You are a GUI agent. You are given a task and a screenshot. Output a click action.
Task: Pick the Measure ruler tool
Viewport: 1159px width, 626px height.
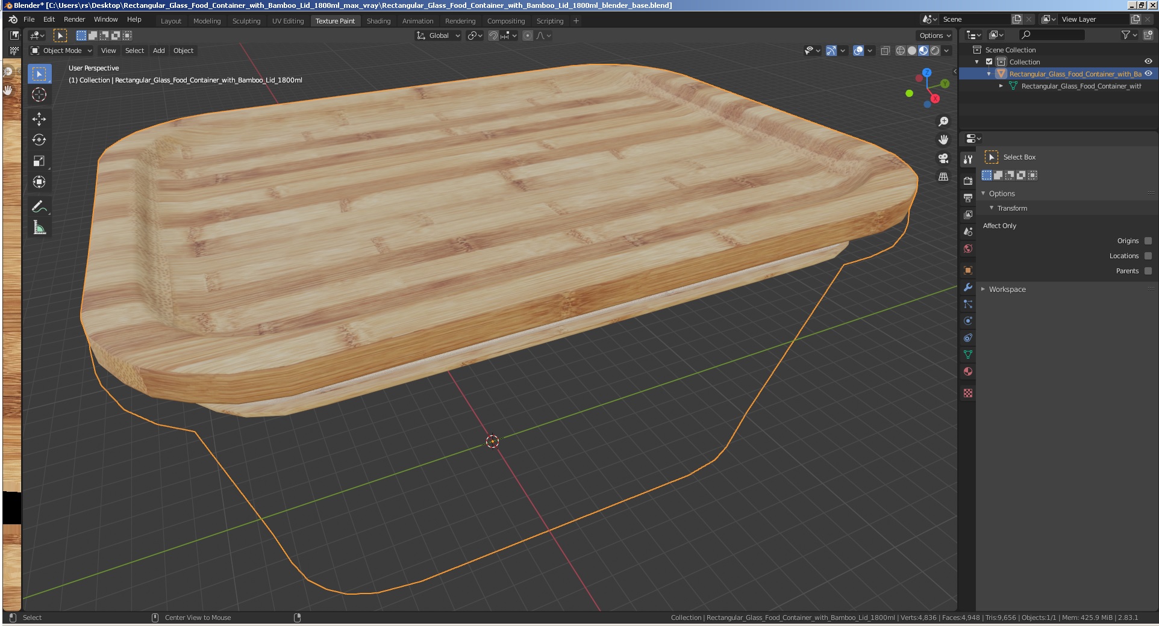(39, 228)
